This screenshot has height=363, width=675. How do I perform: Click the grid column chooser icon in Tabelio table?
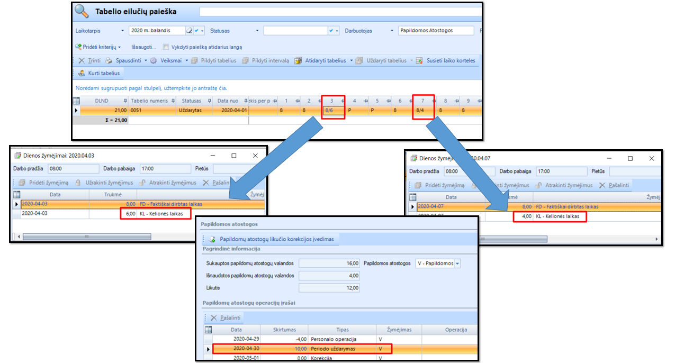76,101
